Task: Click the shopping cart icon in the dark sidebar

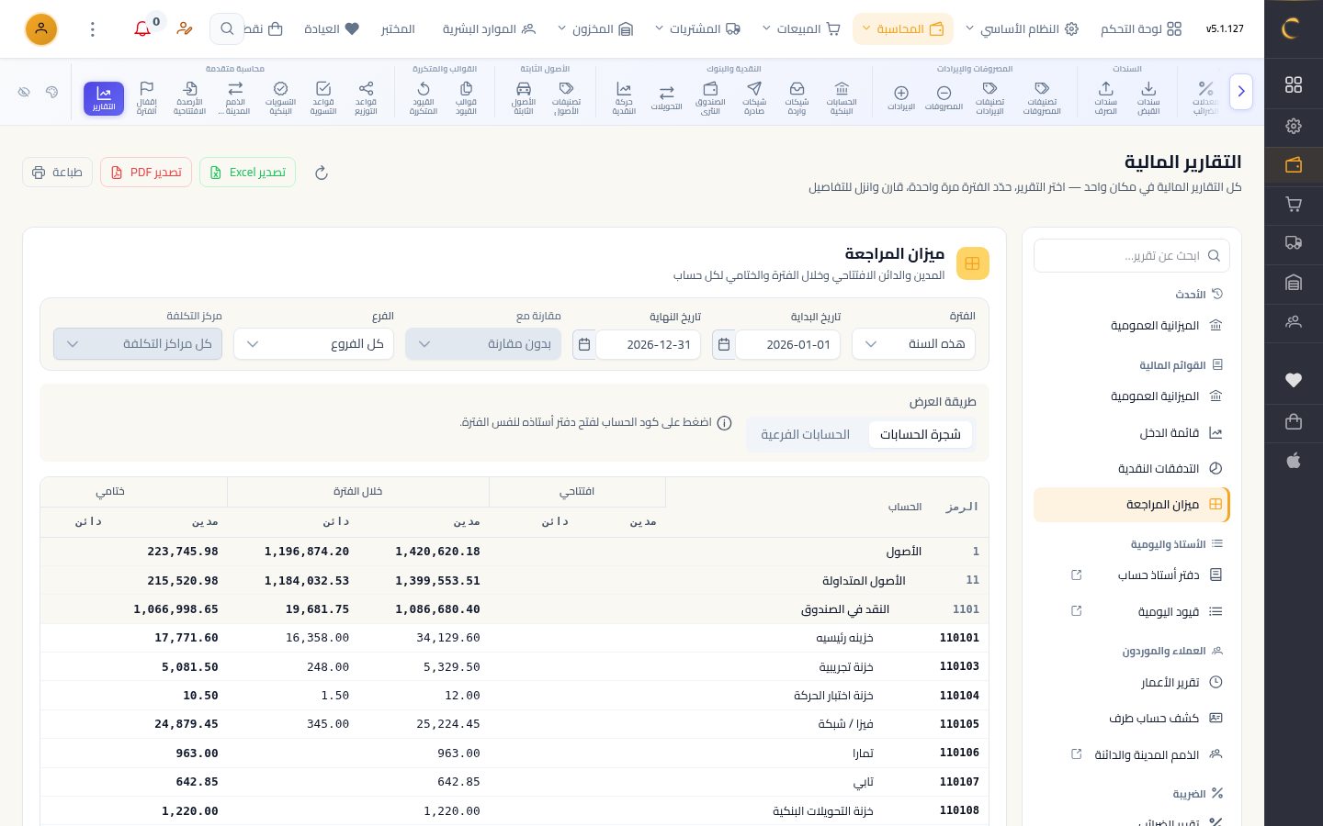Action: coord(1294,204)
